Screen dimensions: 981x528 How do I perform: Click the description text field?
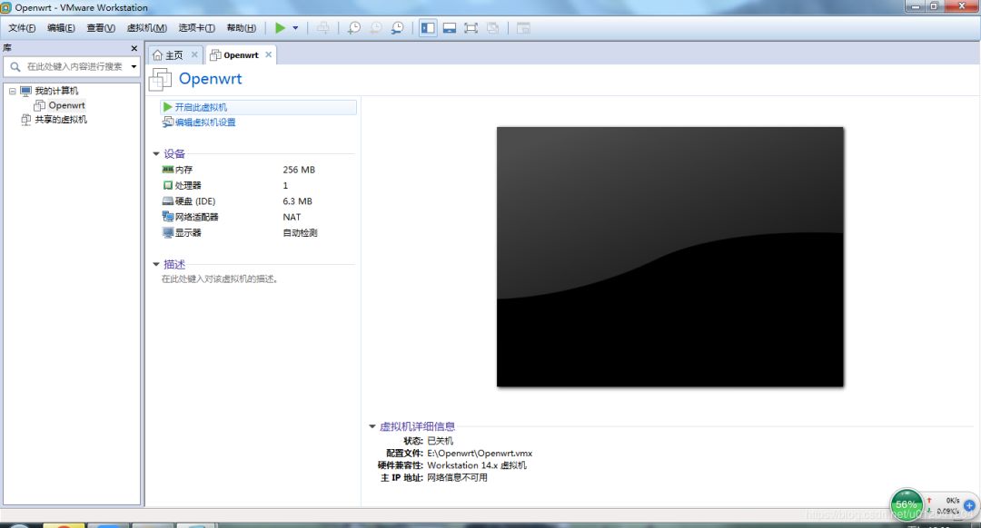pos(220,279)
